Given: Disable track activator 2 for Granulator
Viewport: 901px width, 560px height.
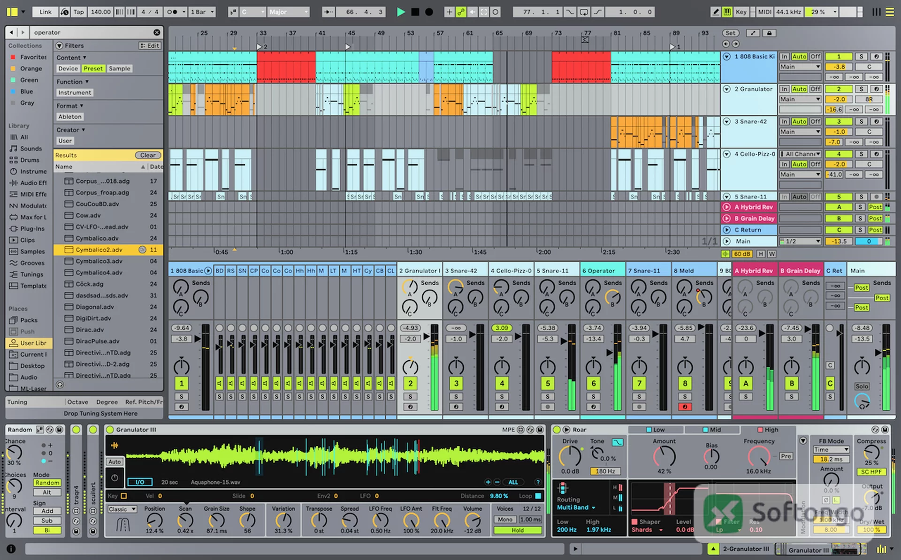Looking at the screenshot, I should (x=839, y=89).
